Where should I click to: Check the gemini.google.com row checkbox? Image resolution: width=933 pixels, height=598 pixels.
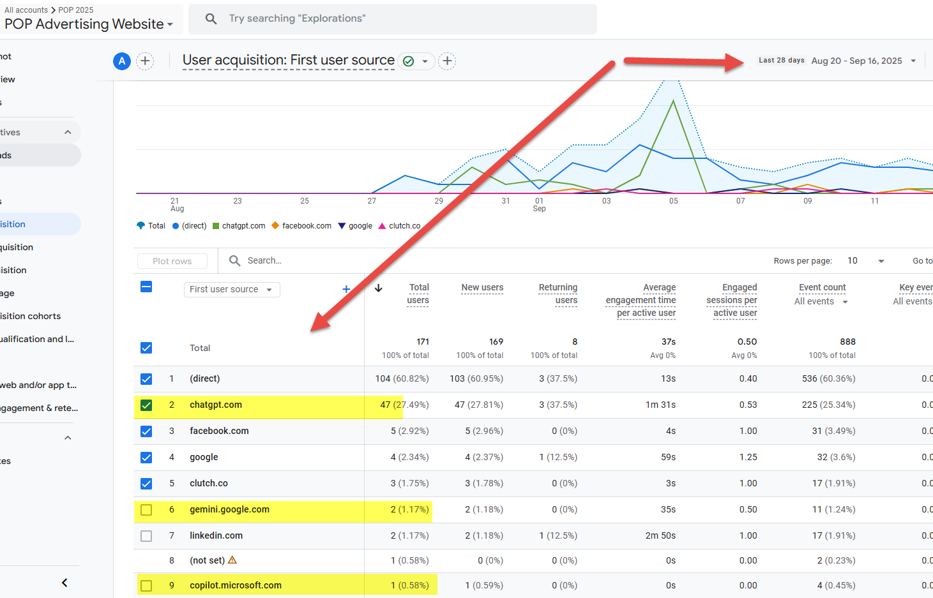tap(146, 510)
